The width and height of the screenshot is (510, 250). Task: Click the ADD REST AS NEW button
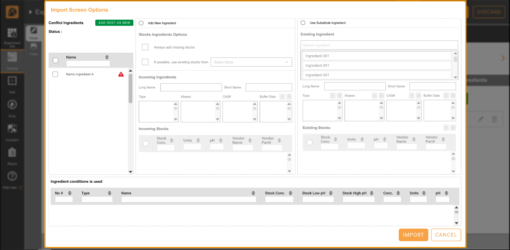(114, 22)
